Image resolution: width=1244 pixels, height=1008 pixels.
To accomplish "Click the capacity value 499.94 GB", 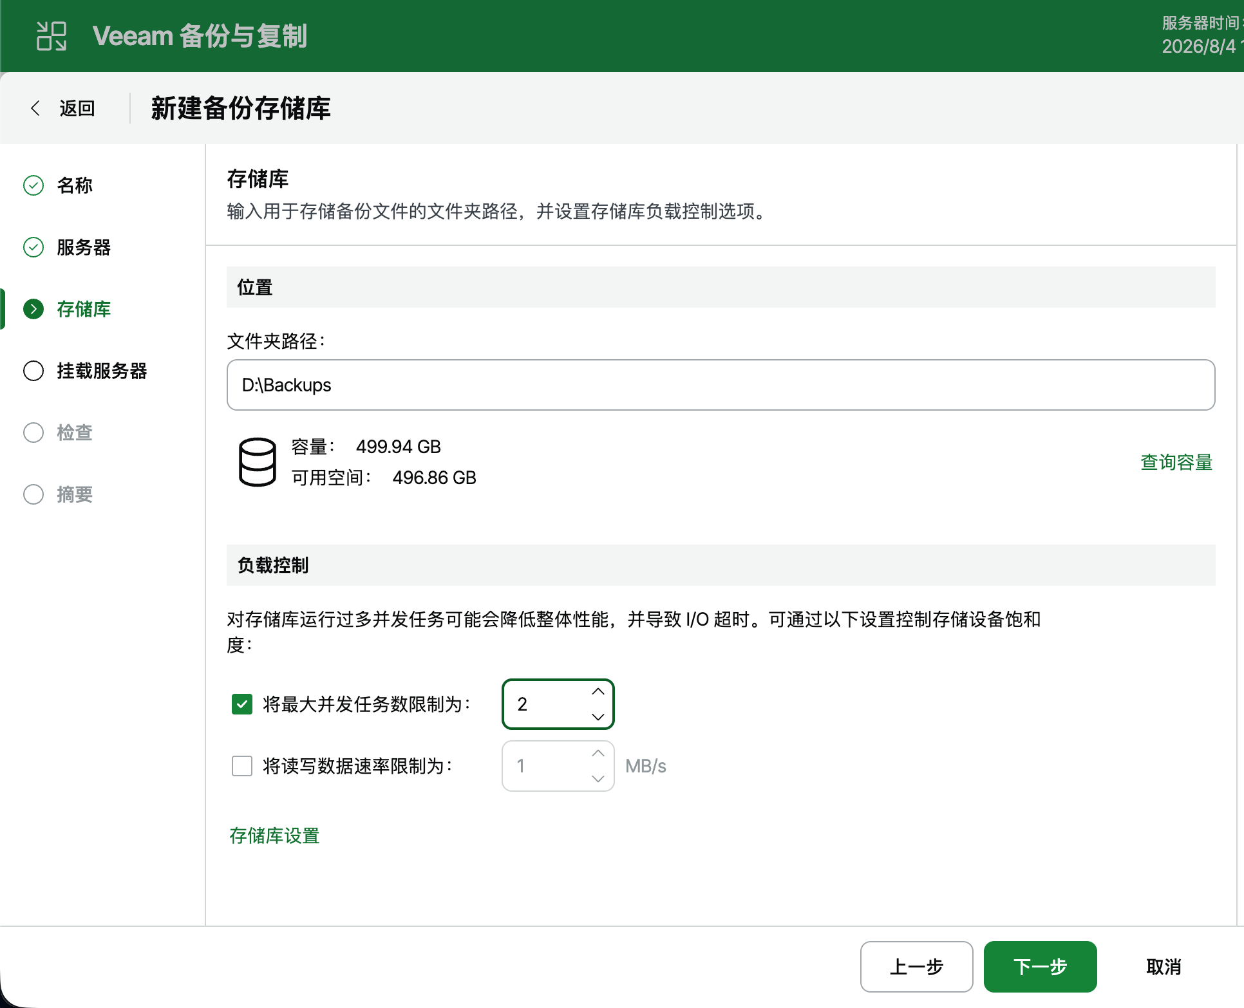I will [x=399, y=447].
